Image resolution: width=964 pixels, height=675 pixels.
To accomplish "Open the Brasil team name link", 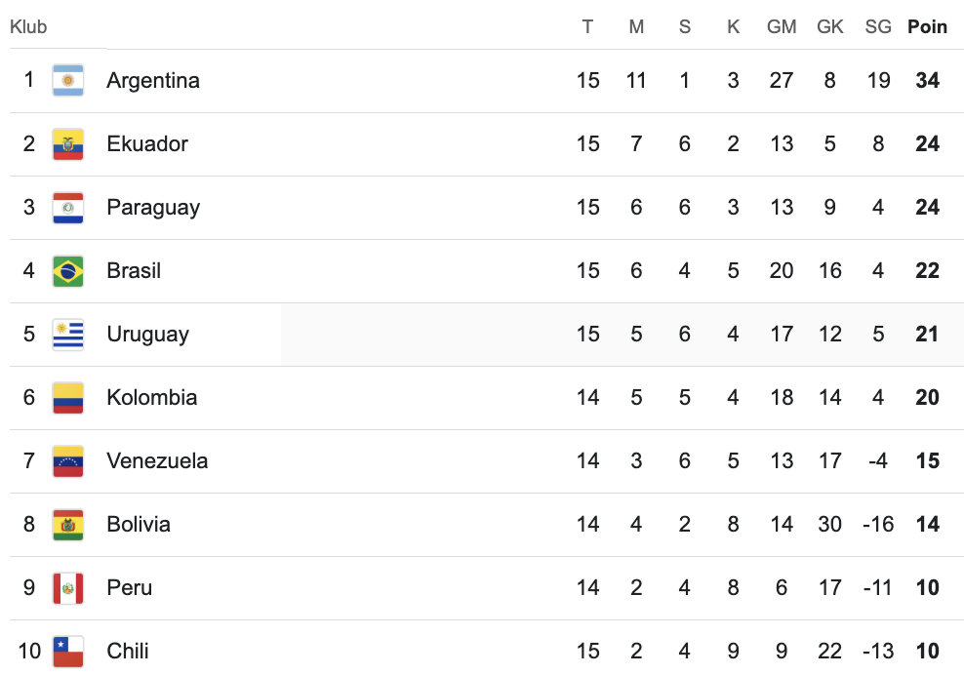I will pyautogui.click(x=134, y=270).
